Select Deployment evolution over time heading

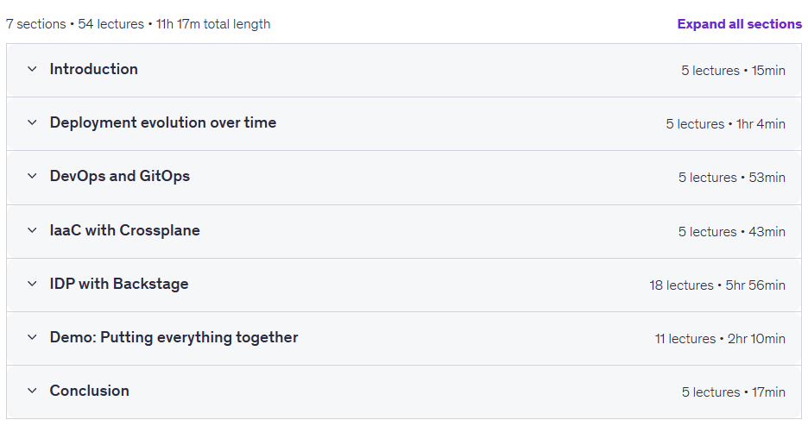coord(163,122)
